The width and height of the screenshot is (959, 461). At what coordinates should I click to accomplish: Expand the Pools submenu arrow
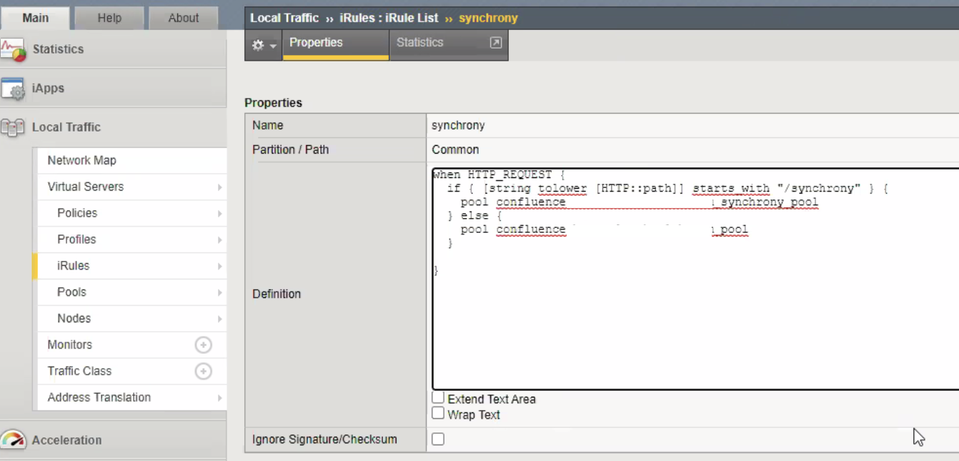coord(219,293)
